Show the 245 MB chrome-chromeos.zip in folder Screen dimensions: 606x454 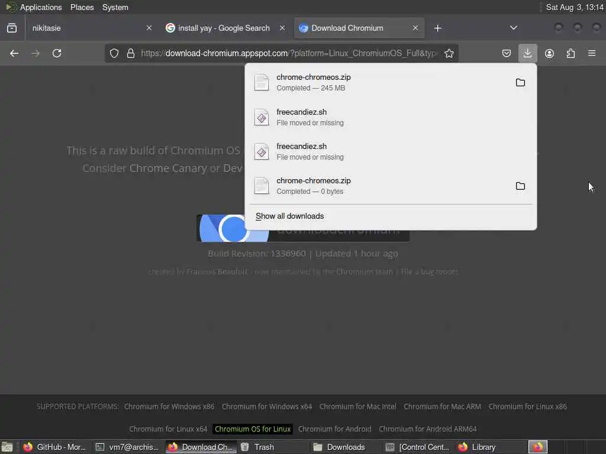pyautogui.click(x=520, y=83)
